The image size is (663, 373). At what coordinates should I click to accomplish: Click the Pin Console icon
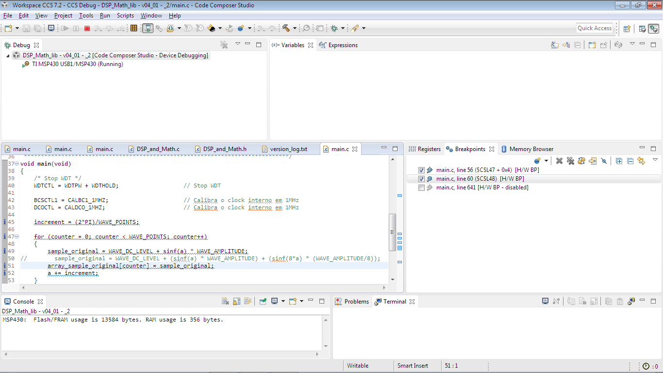pyautogui.click(x=263, y=301)
